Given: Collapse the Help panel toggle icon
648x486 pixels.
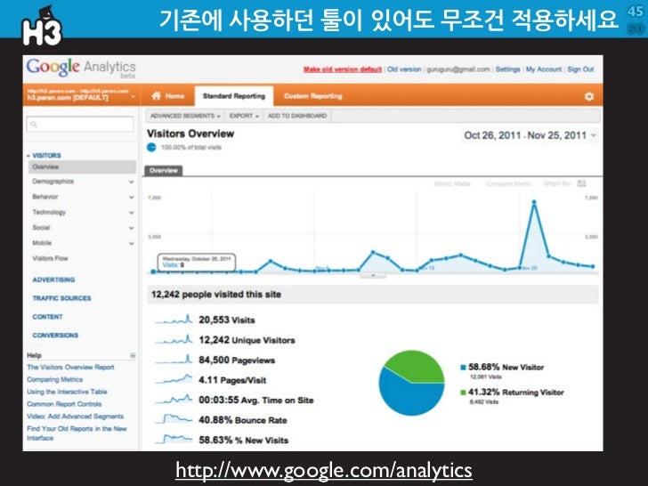Looking at the screenshot, I should pyautogui.click(x=133, y=355).
